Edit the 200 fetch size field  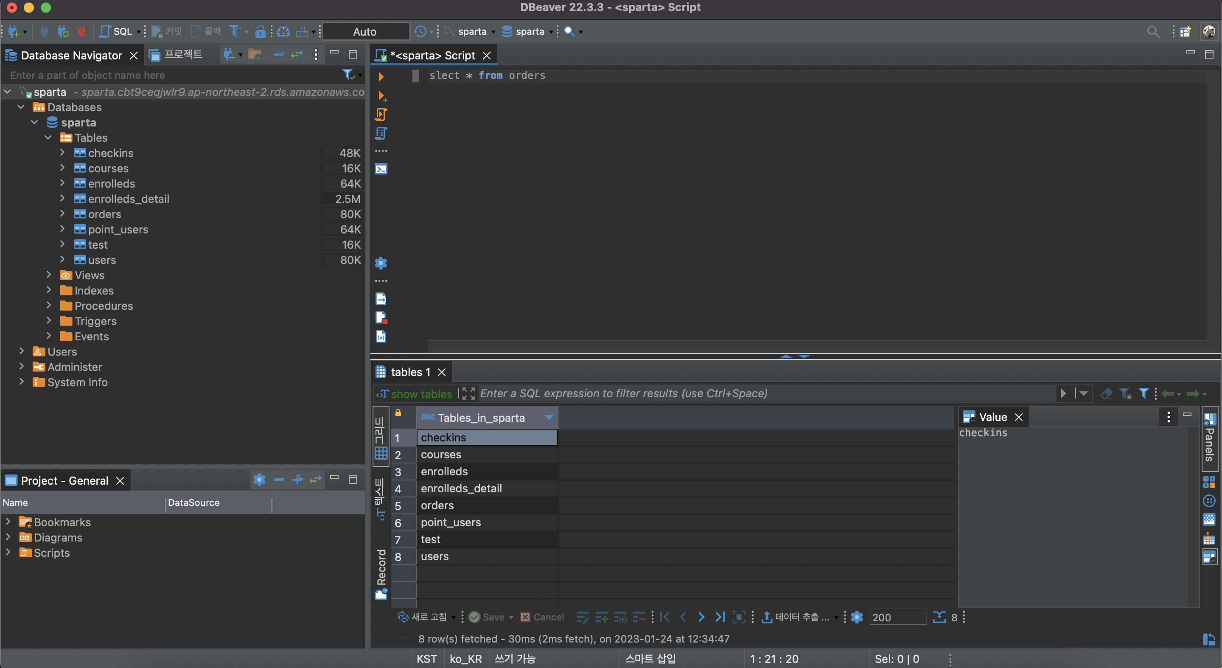point(897,617)
